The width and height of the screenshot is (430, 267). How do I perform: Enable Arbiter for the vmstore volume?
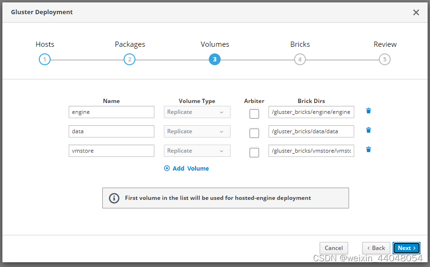[x=254, y=153]
